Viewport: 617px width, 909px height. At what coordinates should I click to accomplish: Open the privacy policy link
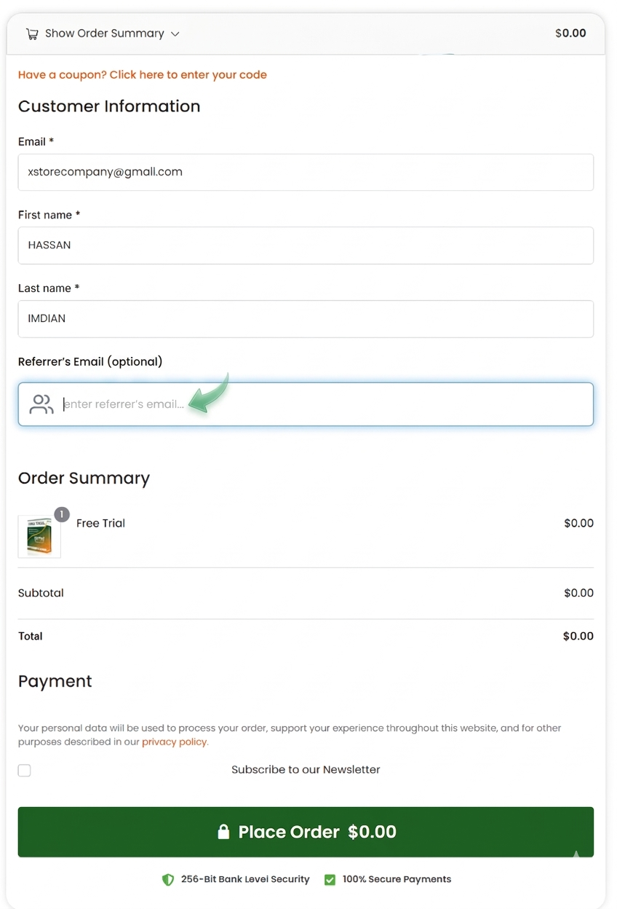click(x=175, y=742)
